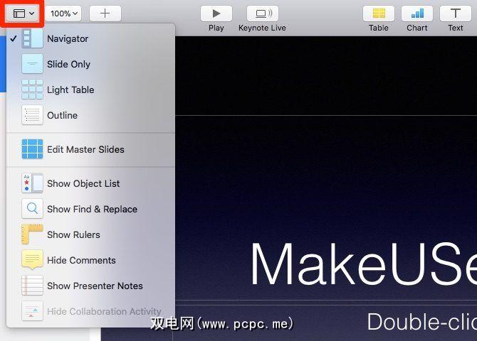Choose the Light Table view
This screenshot has height=341, width=477.
click(x=70, y=90)
